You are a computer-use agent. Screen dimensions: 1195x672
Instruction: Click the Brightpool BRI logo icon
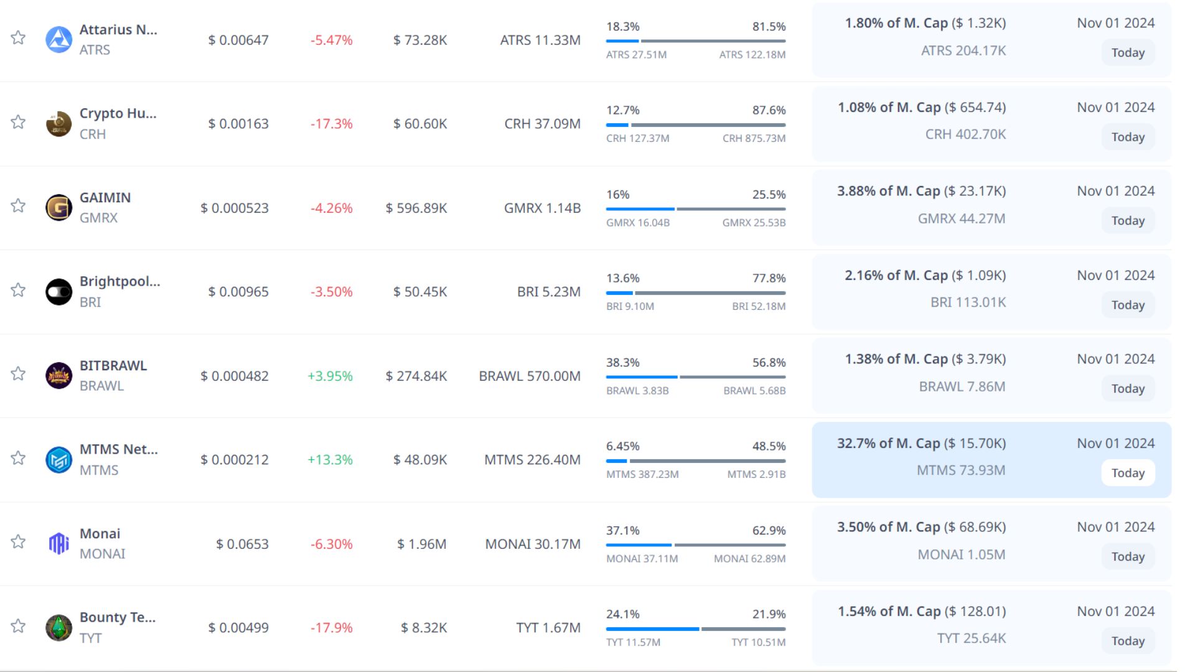pyautogui.click(x=59, y=292)
